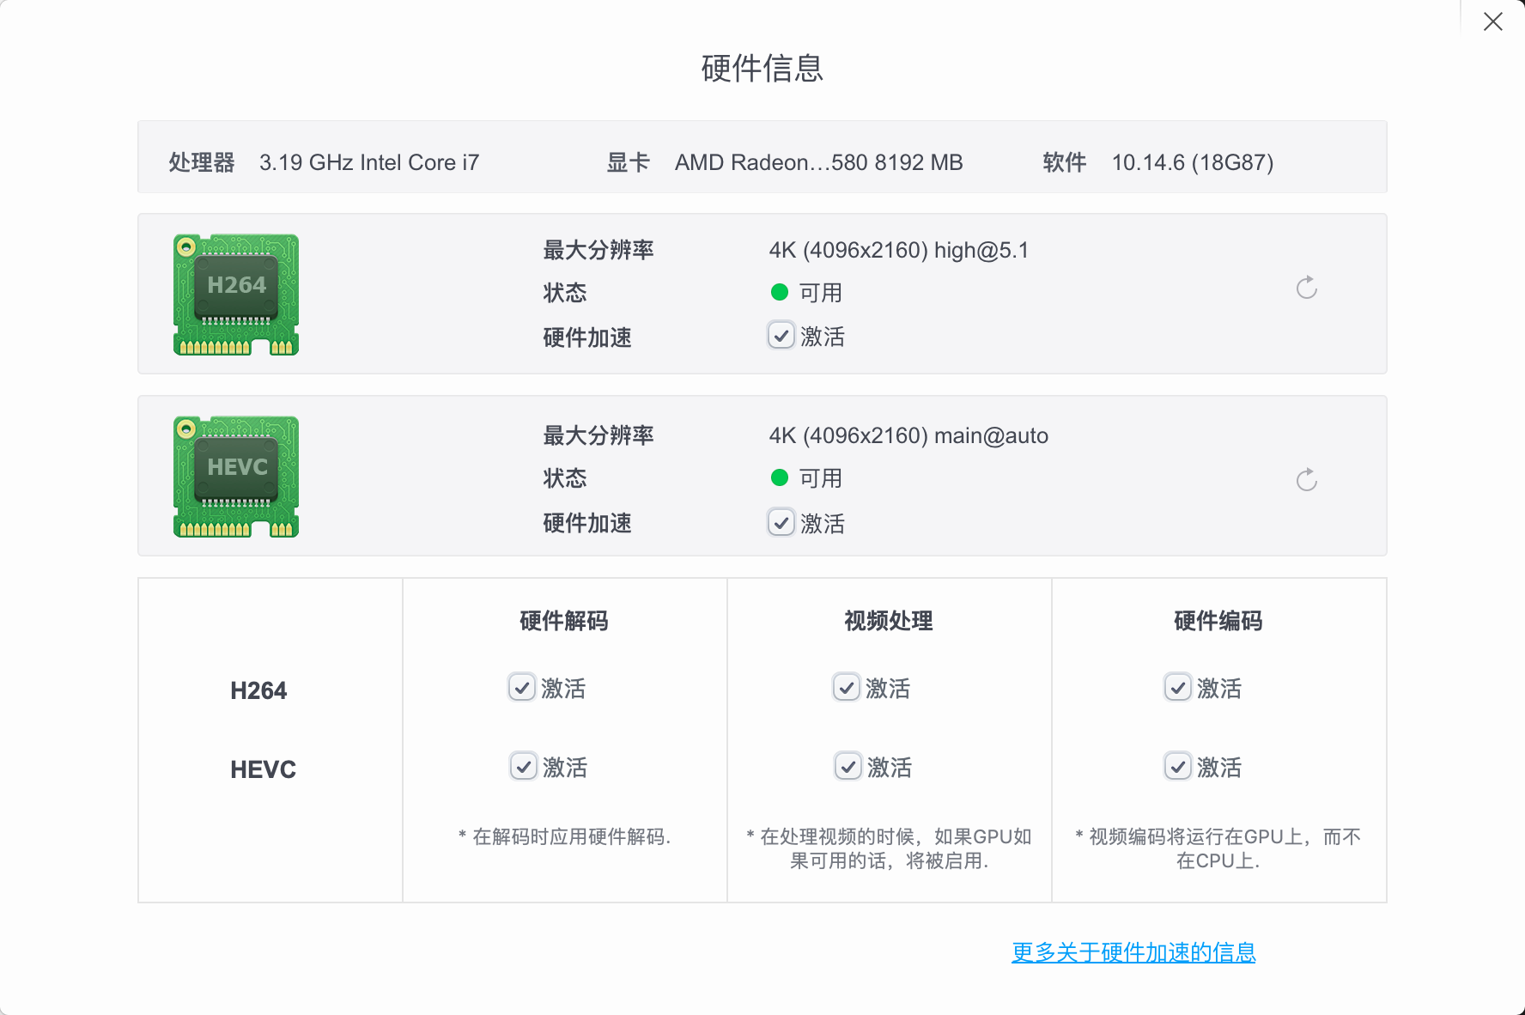The width and height of the screenshot is (1525, 1015).
Task: Toggle HEVC hardware acceleration checkbox
Action: tap(781, 522)
